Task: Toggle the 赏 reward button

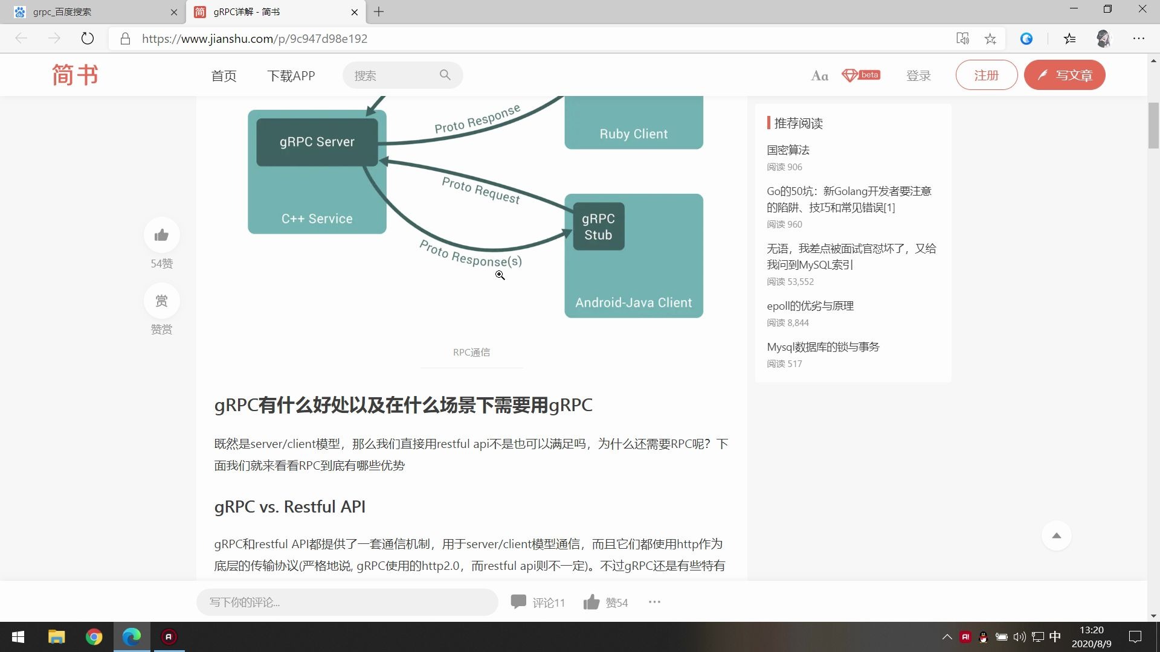Action: click(161, 301)
